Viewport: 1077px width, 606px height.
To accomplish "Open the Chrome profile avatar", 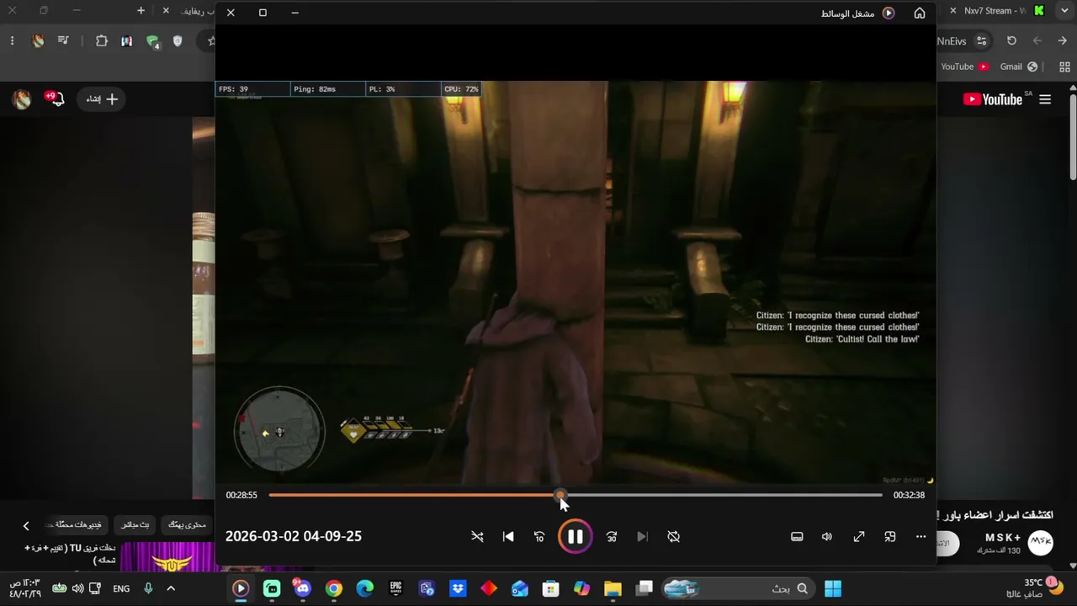I will pos(38,40).
